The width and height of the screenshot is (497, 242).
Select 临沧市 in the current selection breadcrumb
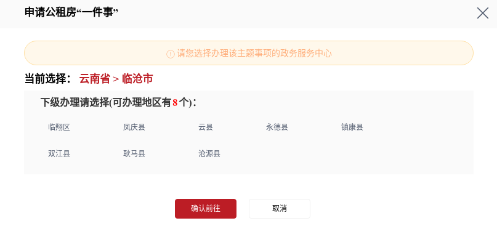[137, 79]
